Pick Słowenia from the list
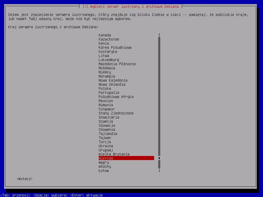This screenshot has width=263, height=197. pos(126,130)
